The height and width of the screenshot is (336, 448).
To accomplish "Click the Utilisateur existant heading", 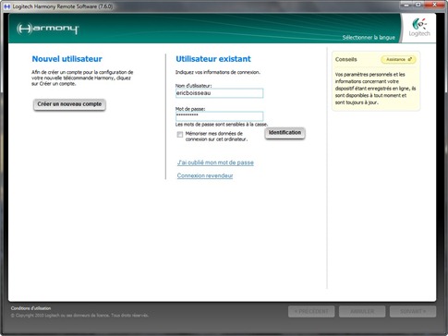I will [213, 59].
